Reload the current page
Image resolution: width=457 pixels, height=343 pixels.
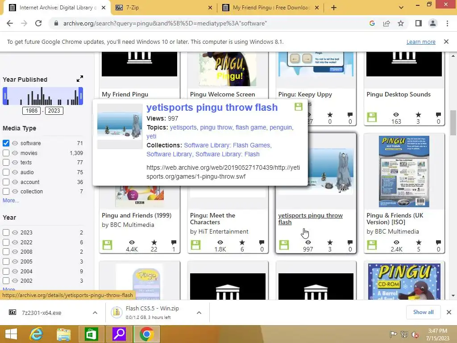pyautogui.click(x=38, y=23)
